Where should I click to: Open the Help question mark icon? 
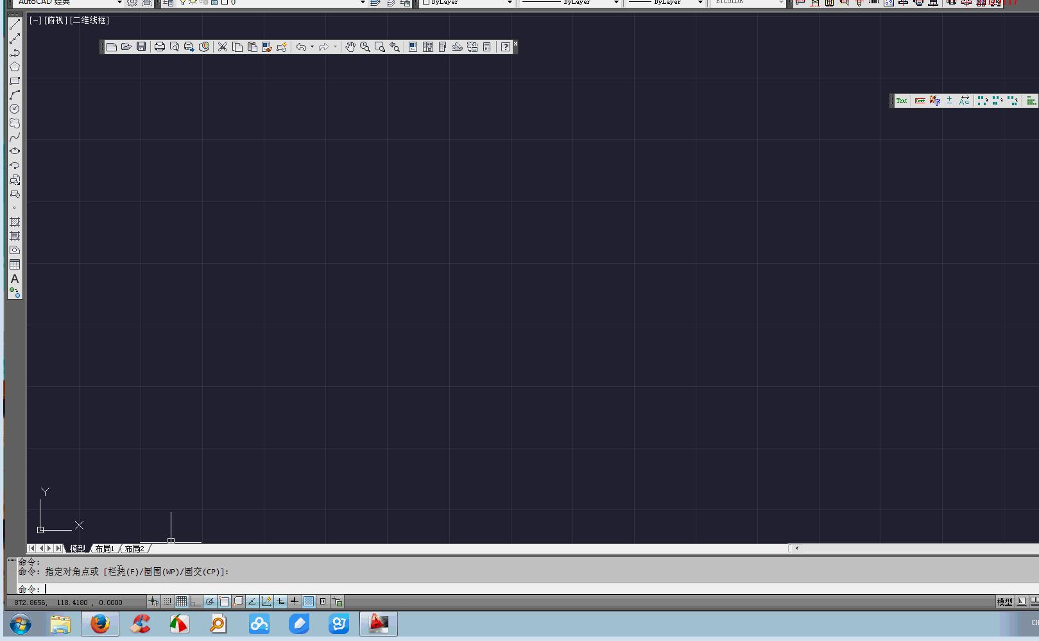506,47
